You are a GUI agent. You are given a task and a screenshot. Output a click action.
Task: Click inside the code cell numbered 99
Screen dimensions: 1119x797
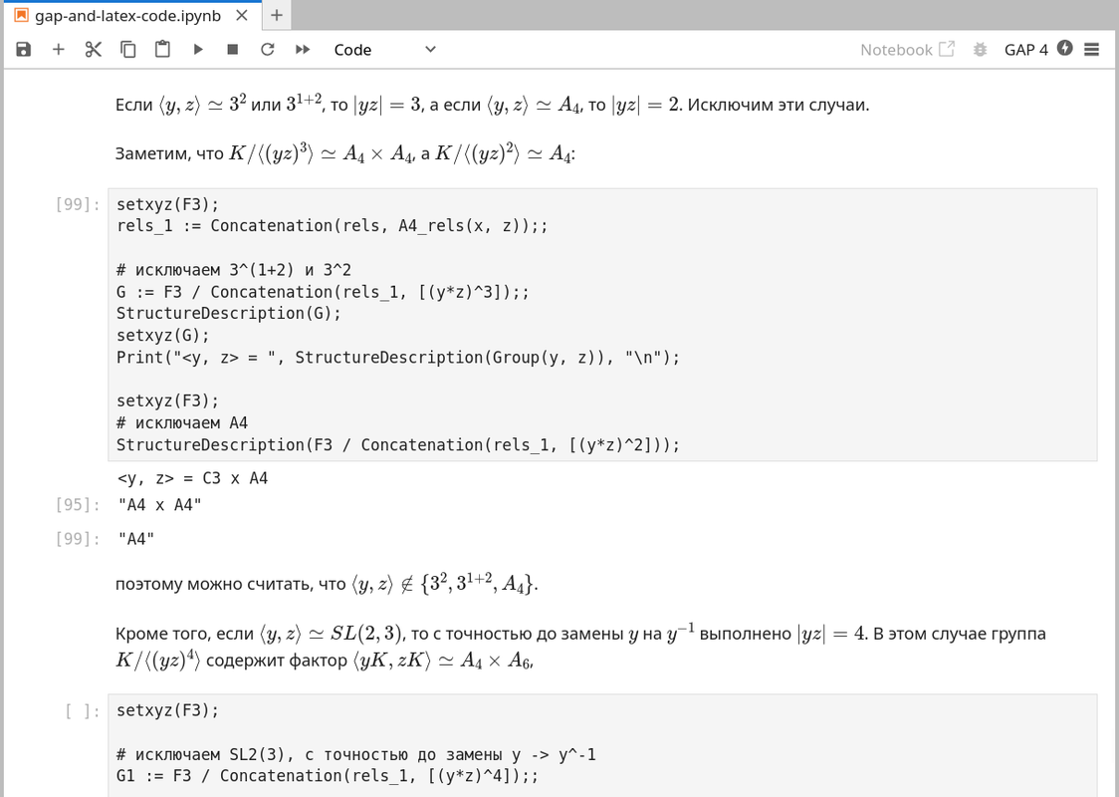pyautogui.click(x=602, y=325)
